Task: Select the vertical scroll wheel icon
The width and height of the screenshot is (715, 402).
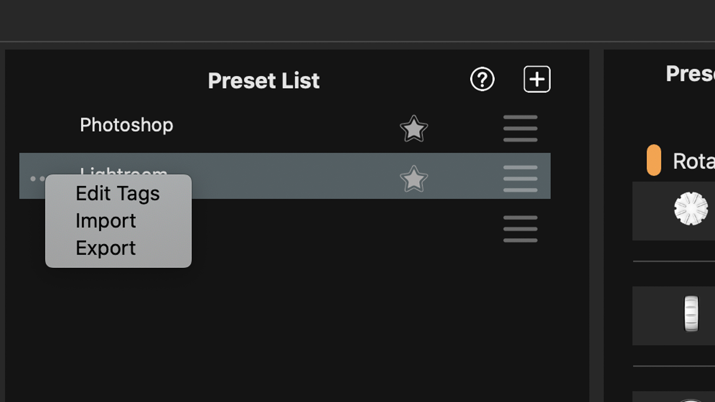Action: click(691, 313)
